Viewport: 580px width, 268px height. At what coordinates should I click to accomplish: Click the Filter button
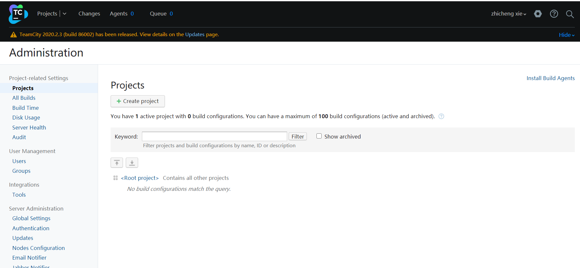coord(298,137)
